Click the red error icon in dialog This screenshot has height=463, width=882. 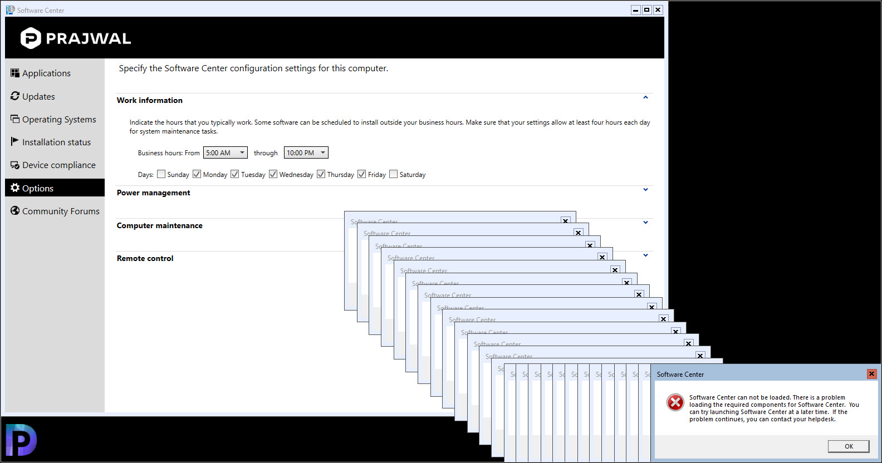(x=675, y=402)
